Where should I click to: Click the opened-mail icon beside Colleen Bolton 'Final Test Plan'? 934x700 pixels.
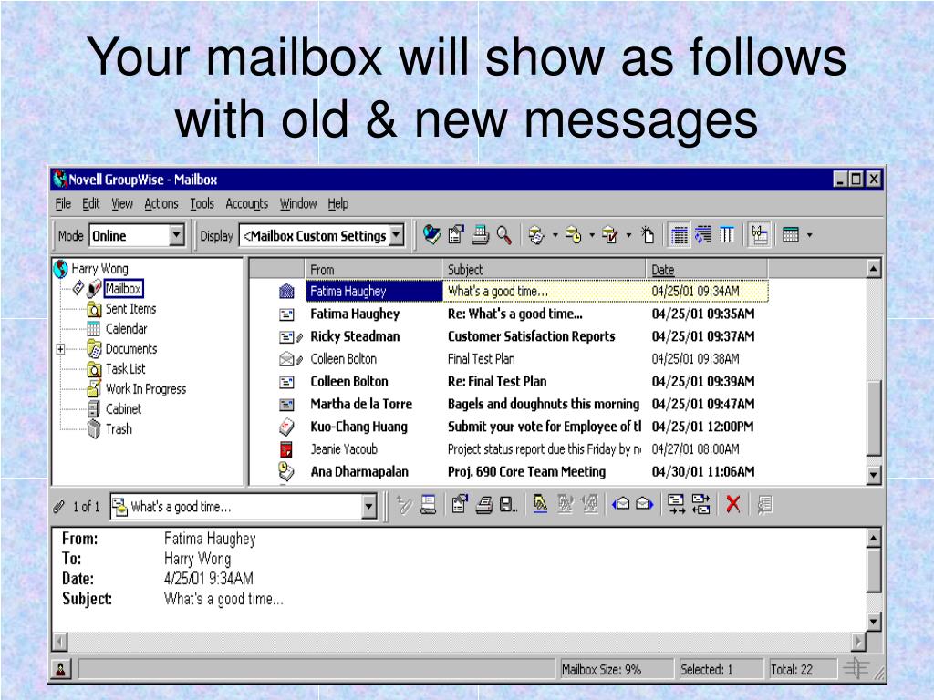click(286, 359)
